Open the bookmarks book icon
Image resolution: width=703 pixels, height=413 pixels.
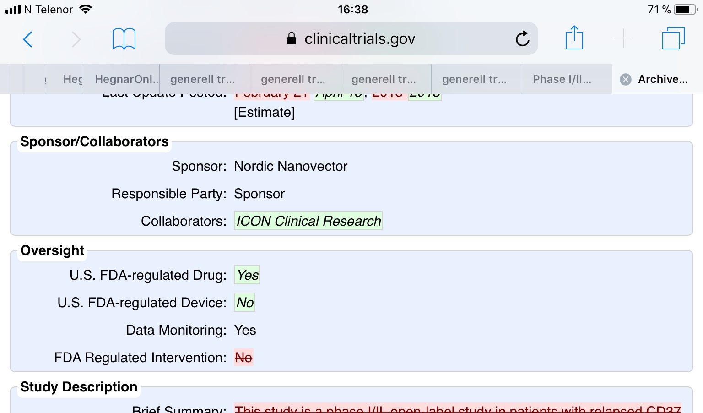[124, 39]
